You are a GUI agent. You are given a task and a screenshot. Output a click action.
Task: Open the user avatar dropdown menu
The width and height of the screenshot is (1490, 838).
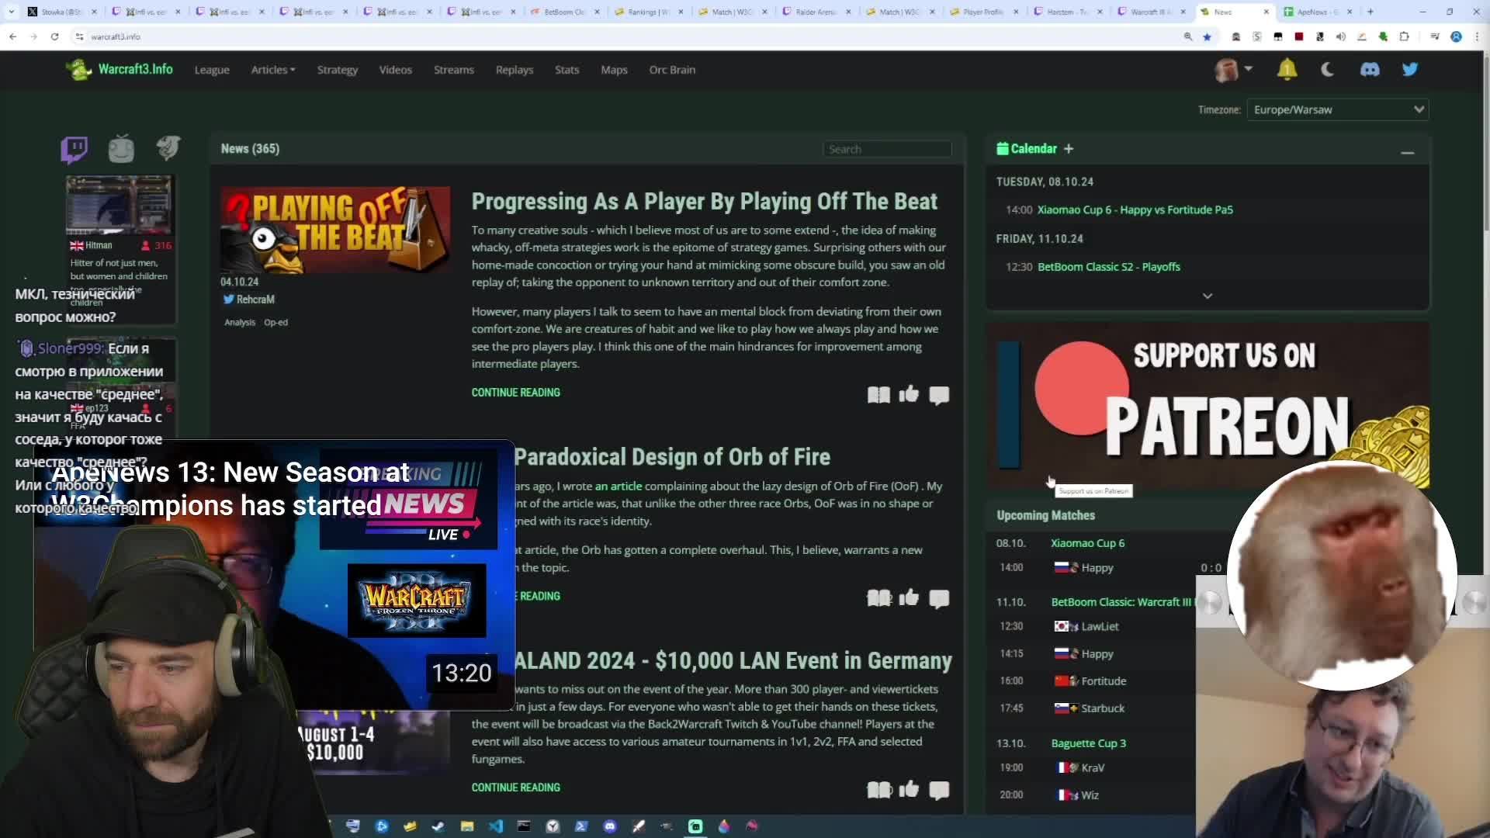pyautogui.click(x=1233, y=70)
